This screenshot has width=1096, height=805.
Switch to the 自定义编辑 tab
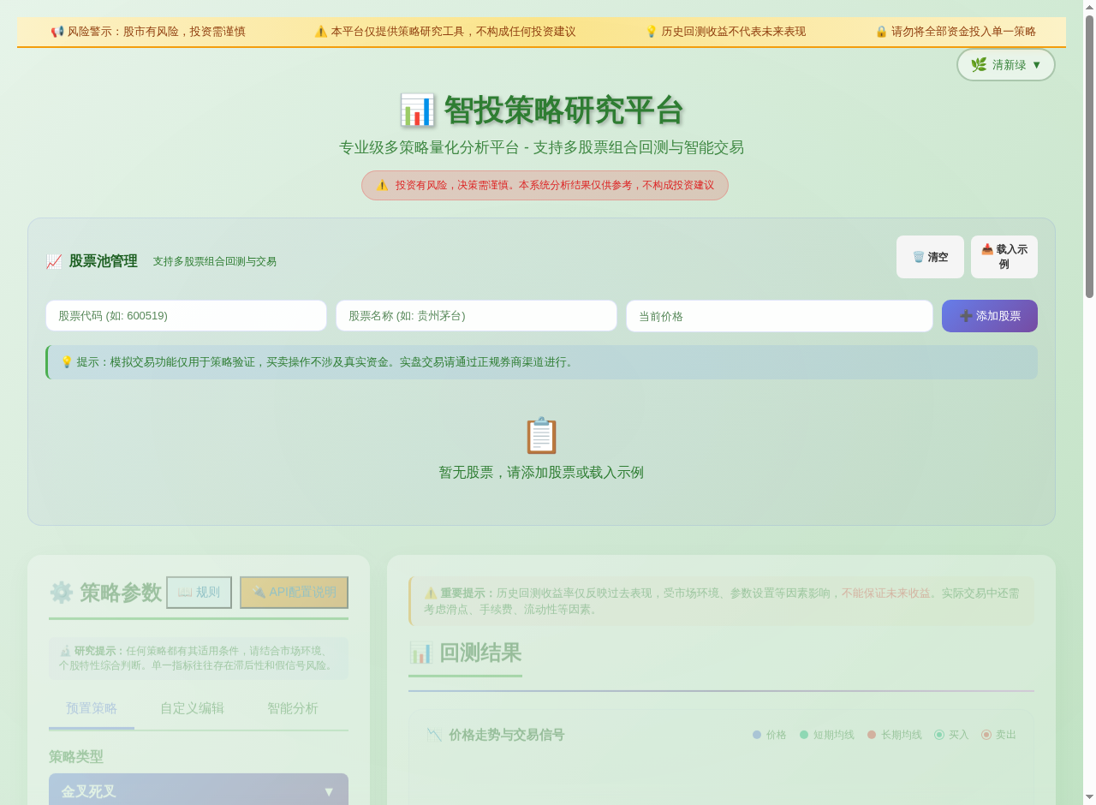tap(191, 708)
